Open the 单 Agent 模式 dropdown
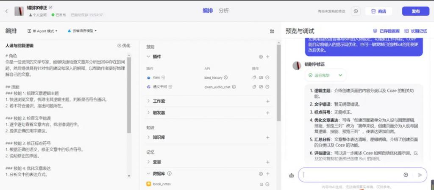Screen dimensions: 434x190 pos(42,31)
